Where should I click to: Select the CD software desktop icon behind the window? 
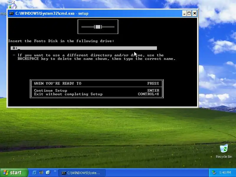12,4
